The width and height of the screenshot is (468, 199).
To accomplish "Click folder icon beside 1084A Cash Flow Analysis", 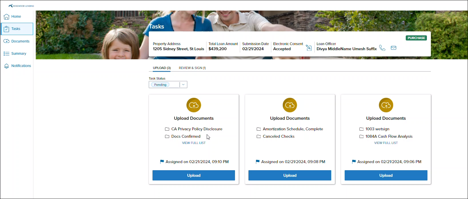I will [361, 137].
